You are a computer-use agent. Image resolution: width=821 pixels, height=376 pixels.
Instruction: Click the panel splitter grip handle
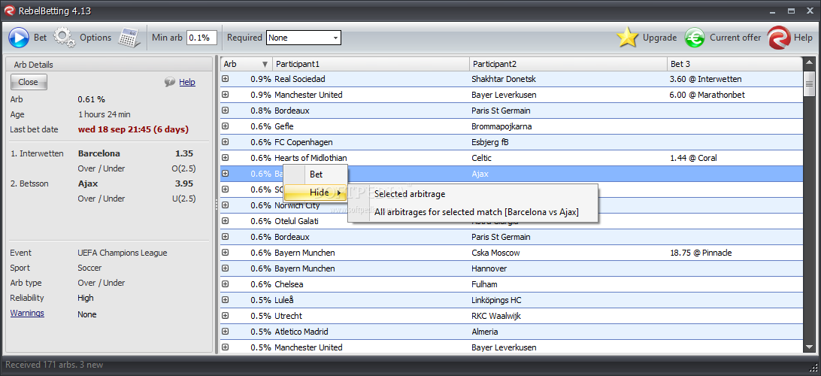coord(217,205)
